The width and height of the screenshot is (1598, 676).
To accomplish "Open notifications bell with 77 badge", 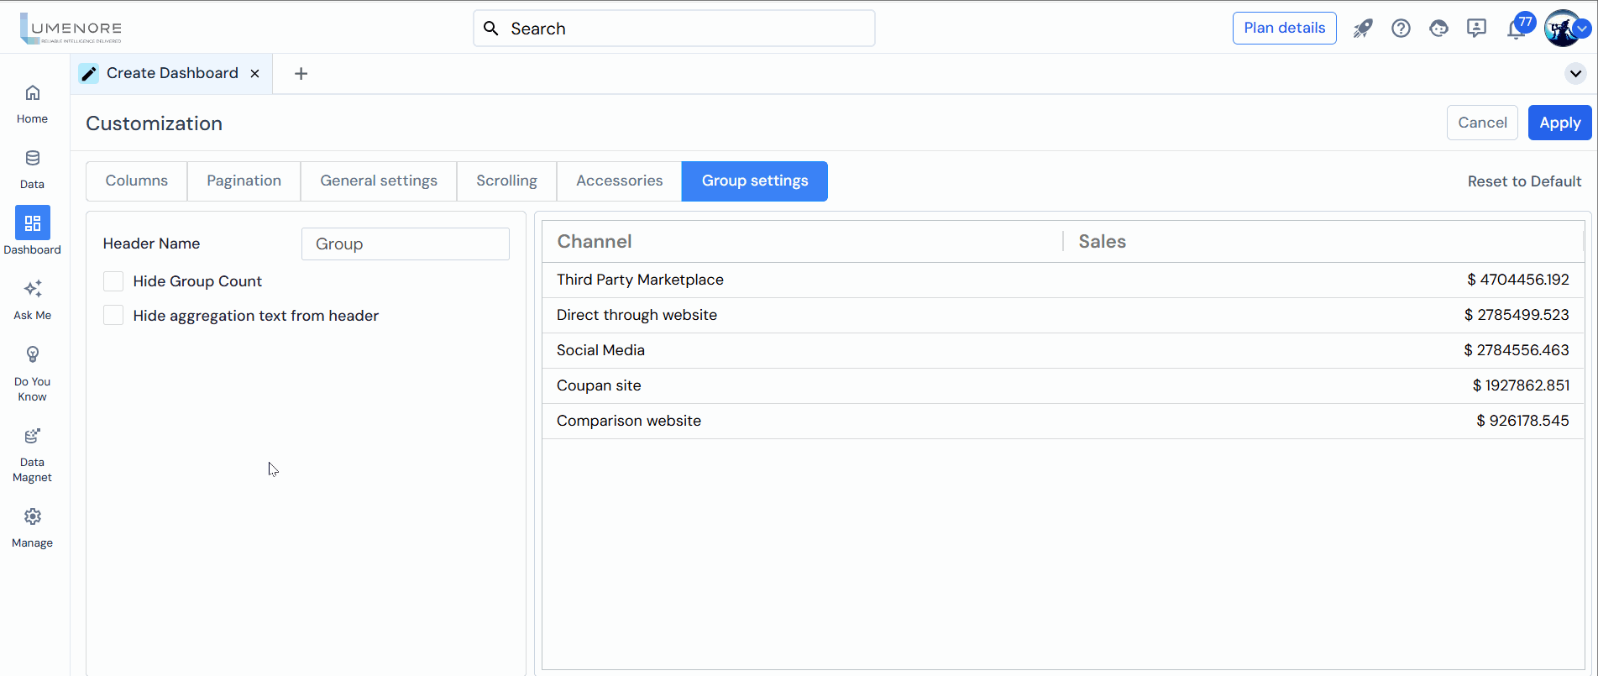I will tap(1517, 29).
